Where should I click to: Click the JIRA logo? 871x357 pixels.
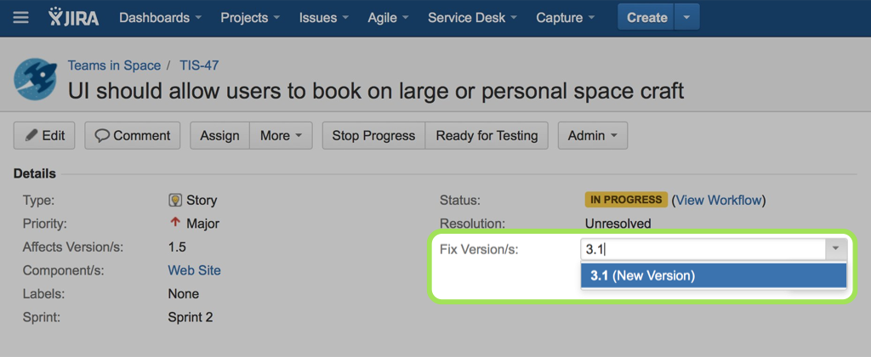coord(73,18)
